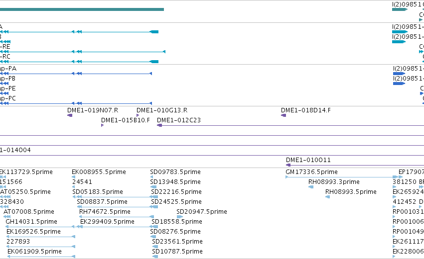Select the DME1-012C23 clone line
The height and width of the screenshot is (259, 424).
click(x=290, y=125)
